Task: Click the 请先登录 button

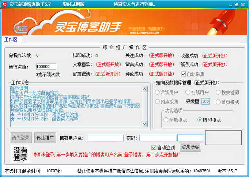Action: click(20, 138)
